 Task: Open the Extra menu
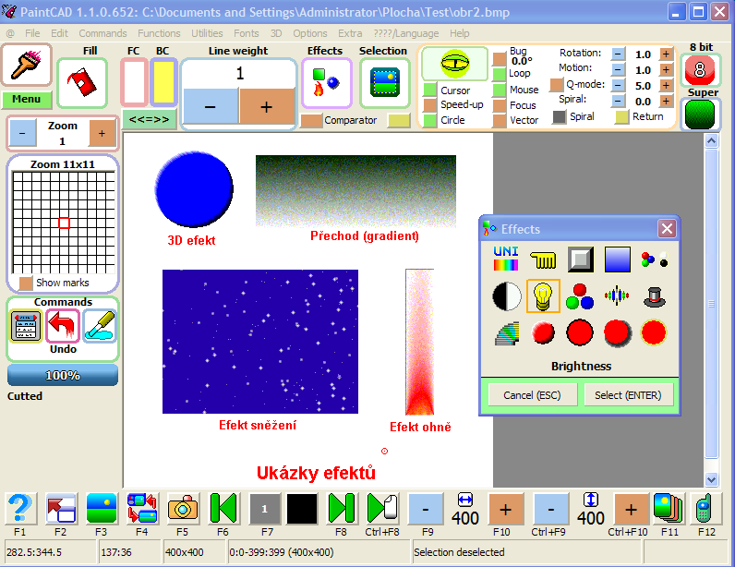click(350, 33)
